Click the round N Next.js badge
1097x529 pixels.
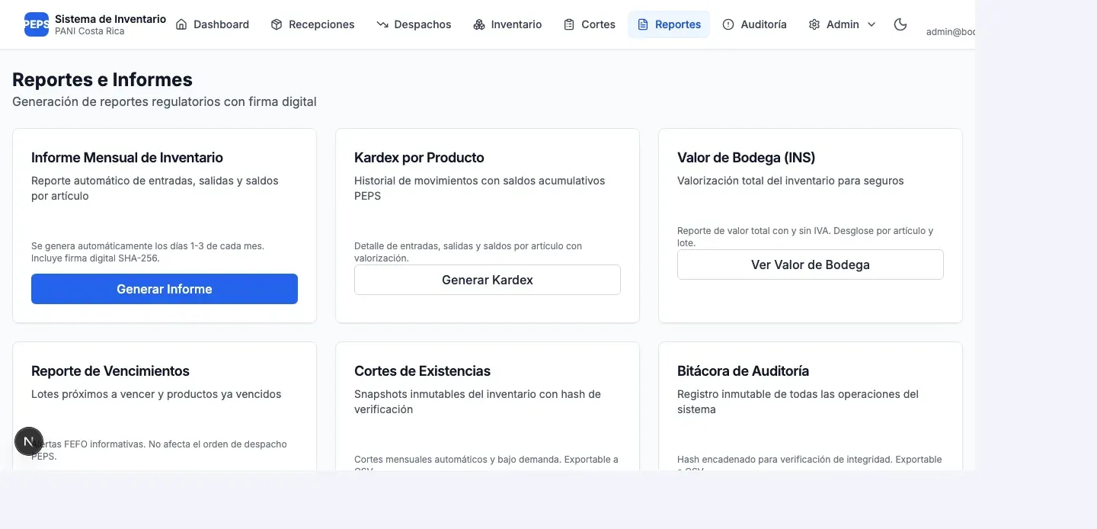point(29,441)
